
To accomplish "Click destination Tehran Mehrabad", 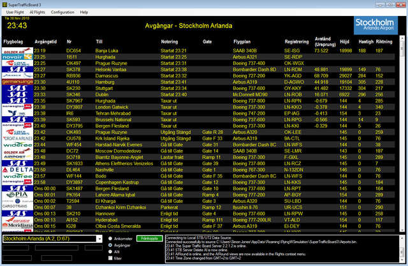I will point(113,113).
